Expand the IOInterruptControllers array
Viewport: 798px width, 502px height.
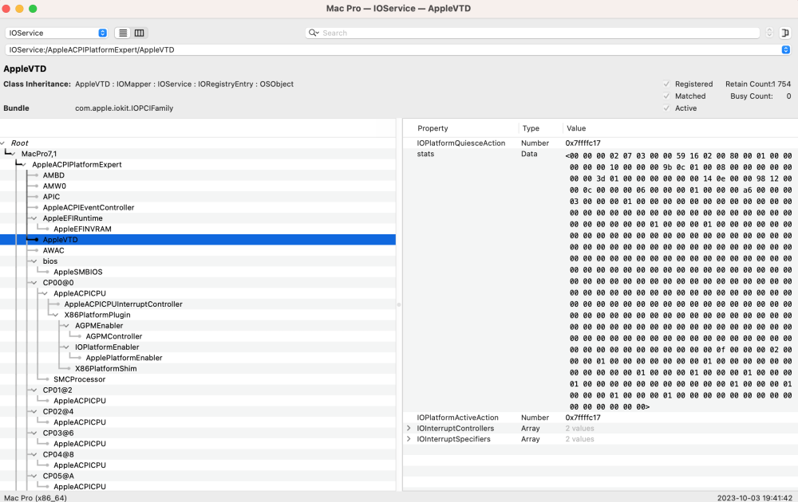coord(409,429)
